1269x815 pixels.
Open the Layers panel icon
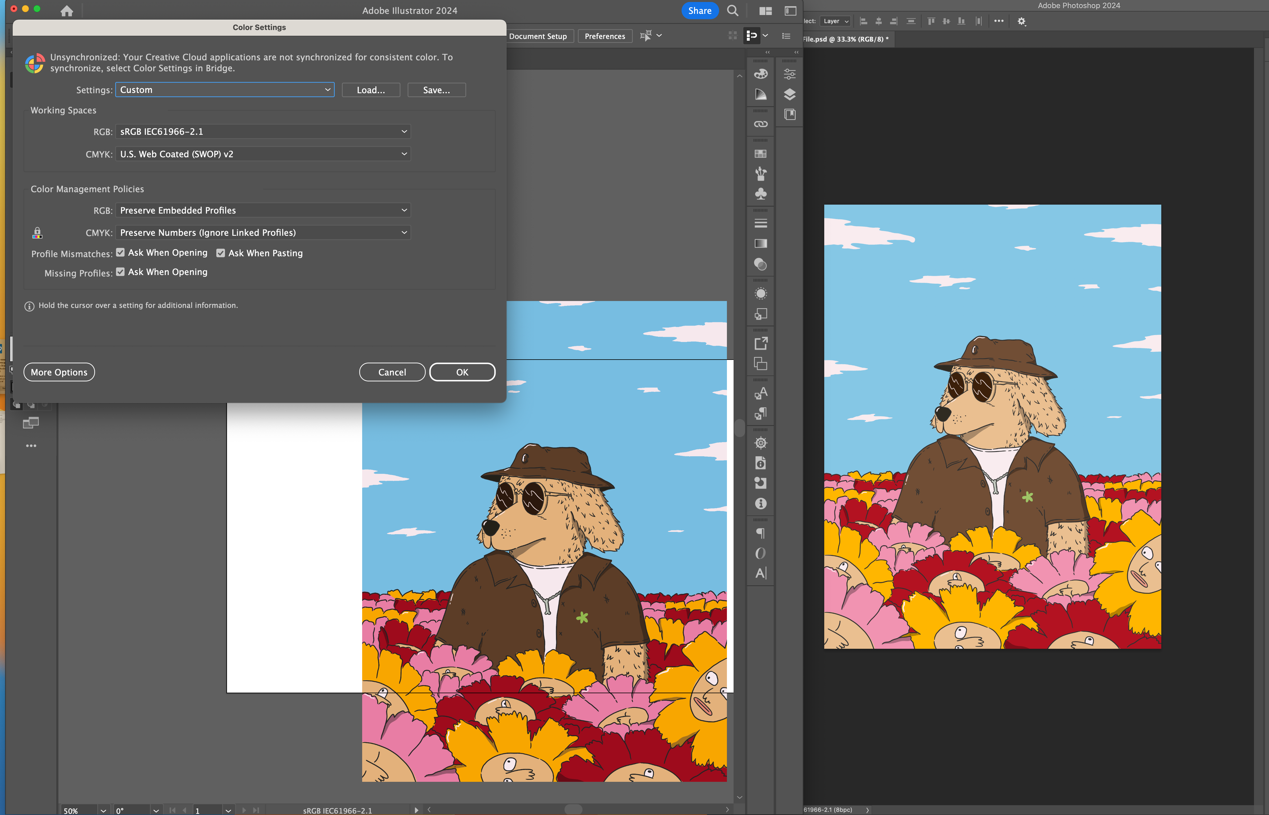point(789,94)
